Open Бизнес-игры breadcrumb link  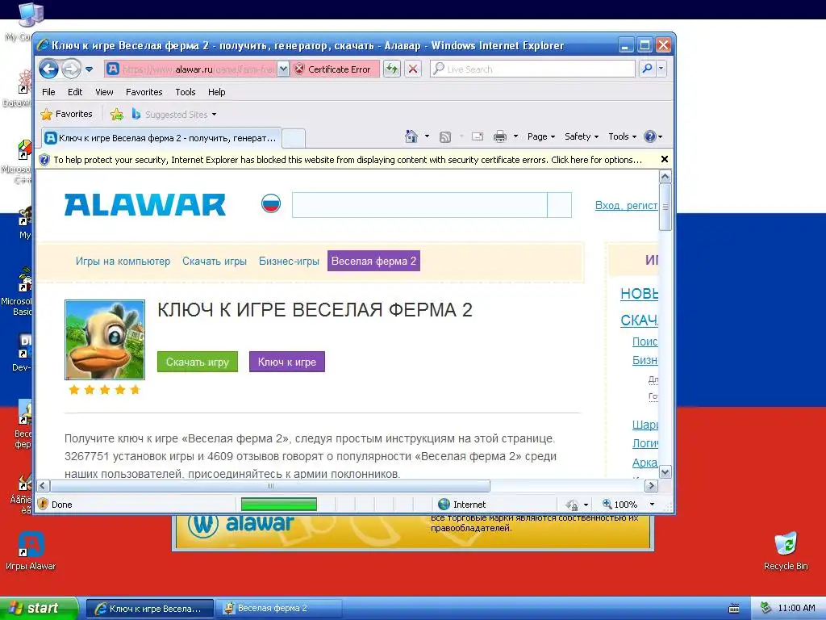289,261
